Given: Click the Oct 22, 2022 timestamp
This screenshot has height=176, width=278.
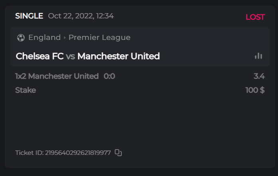Looking at the screenshot, I should 81,16.
